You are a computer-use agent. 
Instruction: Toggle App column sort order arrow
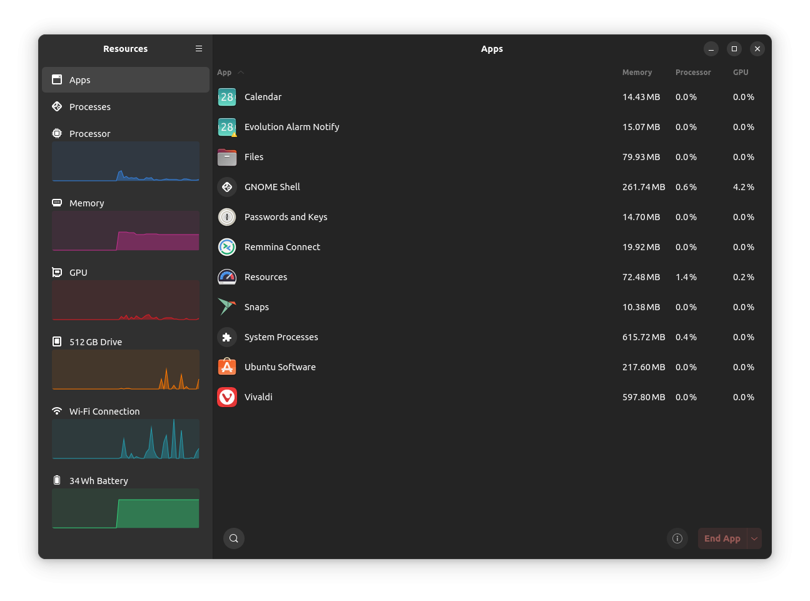pos(241,73)
